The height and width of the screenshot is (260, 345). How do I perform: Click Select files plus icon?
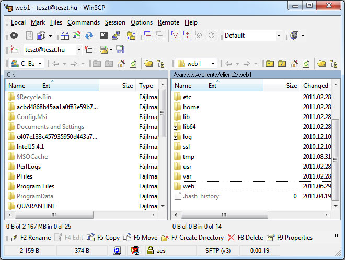(x=148, y=36)
